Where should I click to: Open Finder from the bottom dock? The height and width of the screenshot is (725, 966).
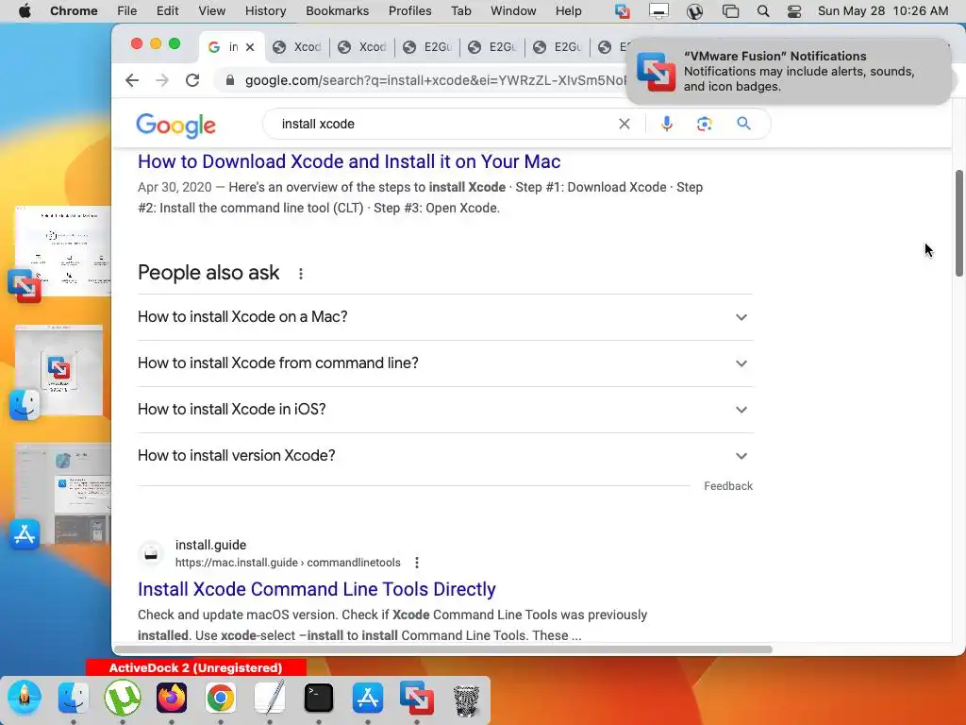click(74, 698)
